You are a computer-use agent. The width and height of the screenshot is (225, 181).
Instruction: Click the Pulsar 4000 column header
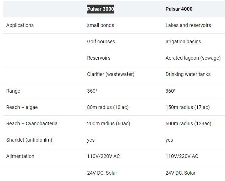[179, 9]
